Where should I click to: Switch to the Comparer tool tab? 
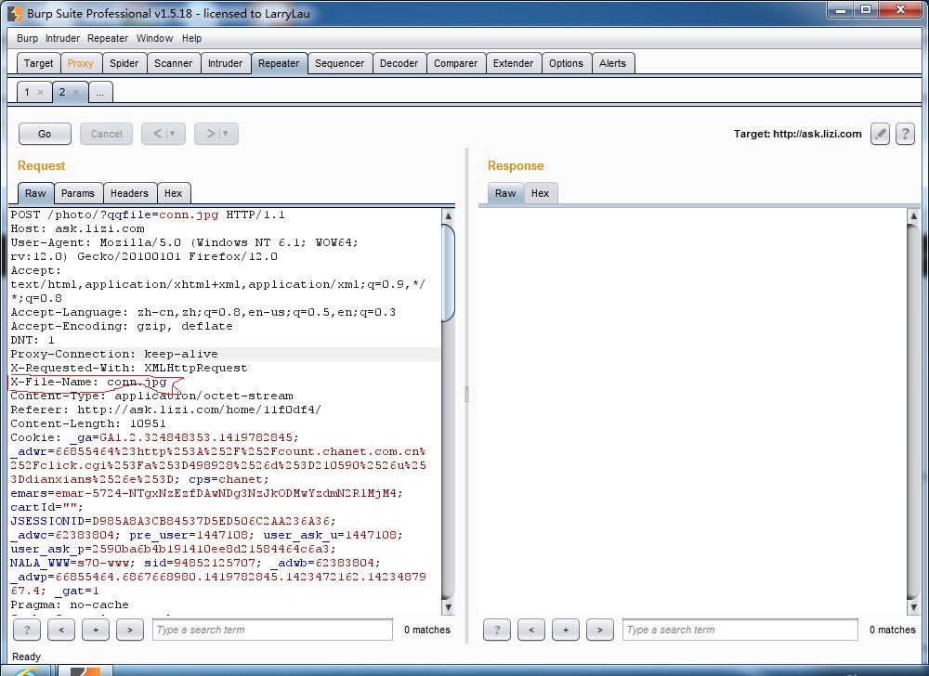(x=455, y=63)
